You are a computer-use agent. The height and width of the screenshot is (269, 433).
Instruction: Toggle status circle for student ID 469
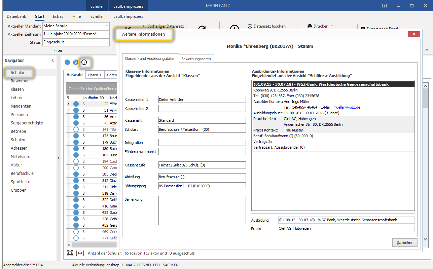(x=76, y=232)
